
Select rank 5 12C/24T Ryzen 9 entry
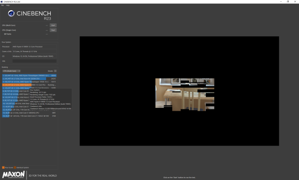point(29,88)
